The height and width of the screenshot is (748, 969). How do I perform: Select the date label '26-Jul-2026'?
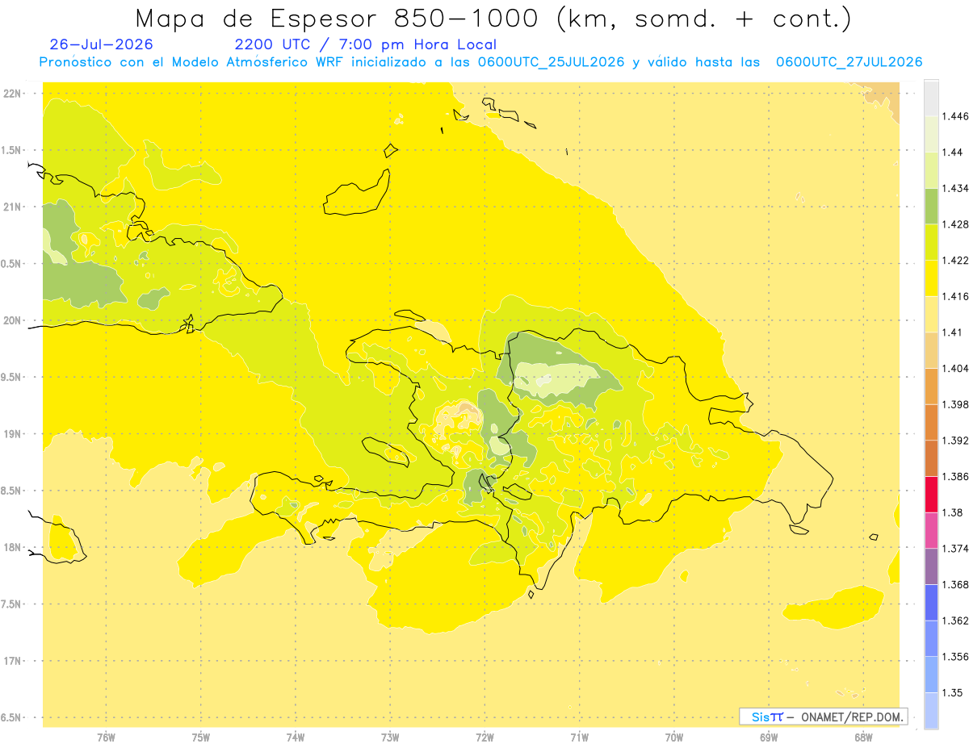(x=101, y=44)
